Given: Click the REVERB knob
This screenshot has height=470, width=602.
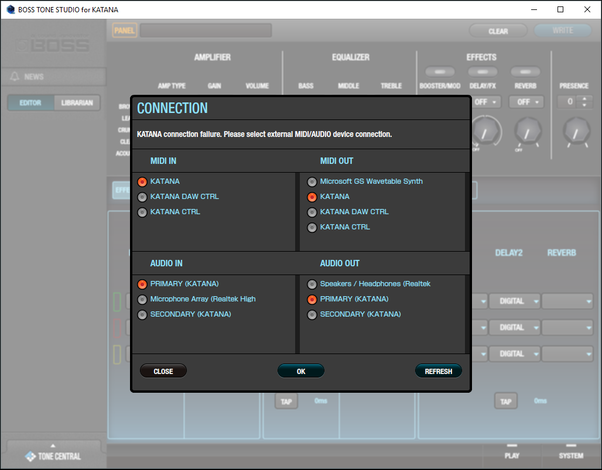Looking at the screenshot, I should pyautogui.click(x=528, y=132).
